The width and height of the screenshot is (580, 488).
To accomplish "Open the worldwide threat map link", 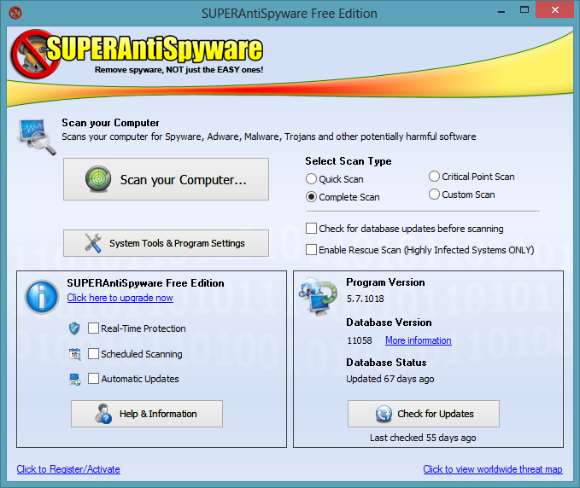I will click(492, 469).
